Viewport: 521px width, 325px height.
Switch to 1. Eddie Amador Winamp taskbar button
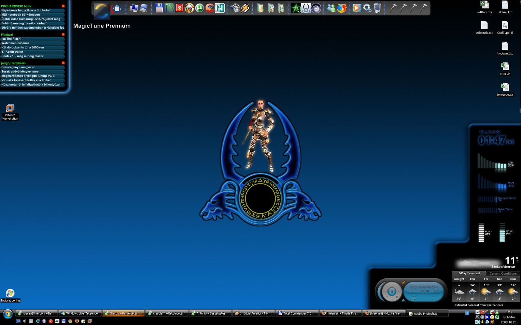click(253, 313)
